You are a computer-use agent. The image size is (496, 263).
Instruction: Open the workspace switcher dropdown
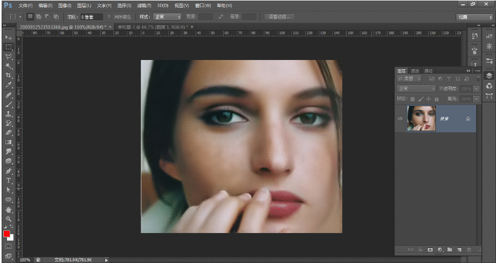pyautogui.click(x=475, y=17)
